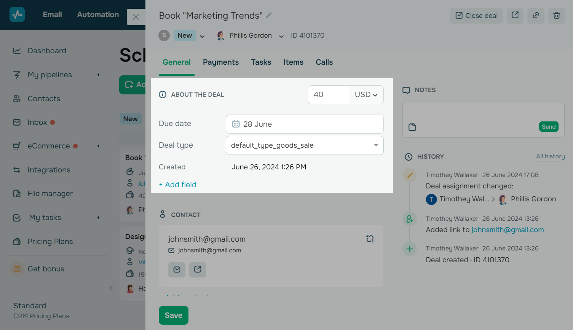Copy deal link with chain icon
This screenshot has width=573, height=330.
pos(536,16)
